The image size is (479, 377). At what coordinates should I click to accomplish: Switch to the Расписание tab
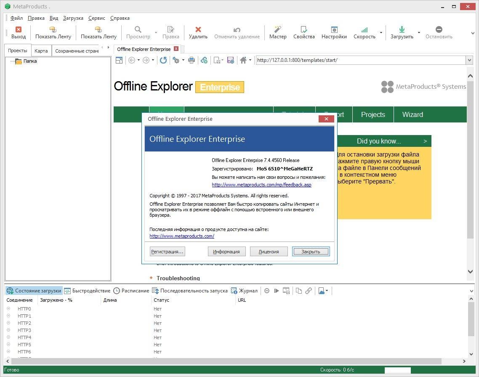[131, 291]
